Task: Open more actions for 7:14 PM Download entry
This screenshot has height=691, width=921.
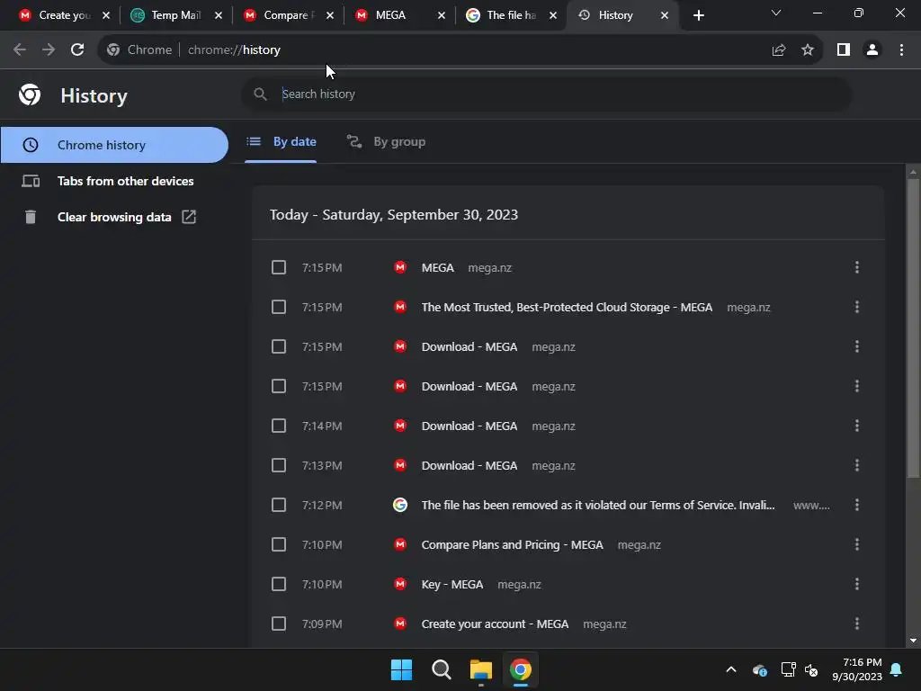Action: [x=857, y=426]
